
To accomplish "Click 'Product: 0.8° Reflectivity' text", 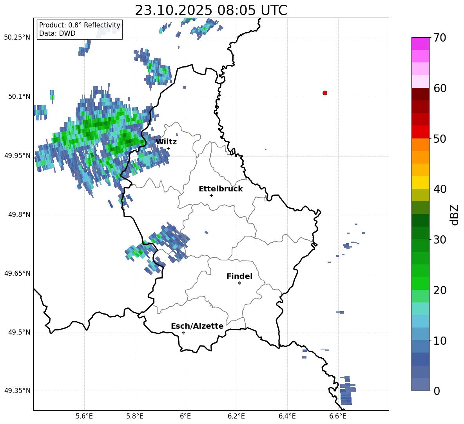I will click(x=80, y=25).
